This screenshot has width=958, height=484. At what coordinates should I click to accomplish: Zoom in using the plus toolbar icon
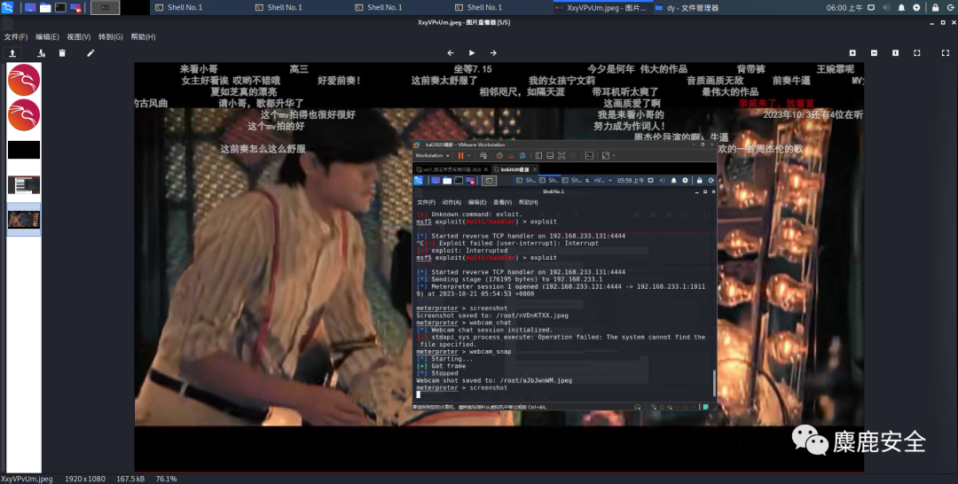click(x=853, y=53)
